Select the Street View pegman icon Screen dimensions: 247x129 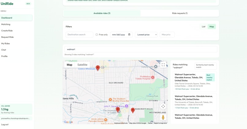163,117
